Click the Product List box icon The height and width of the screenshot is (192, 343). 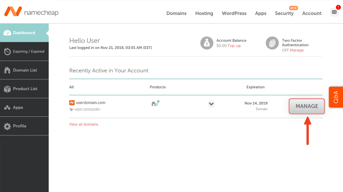click(7, 89)
